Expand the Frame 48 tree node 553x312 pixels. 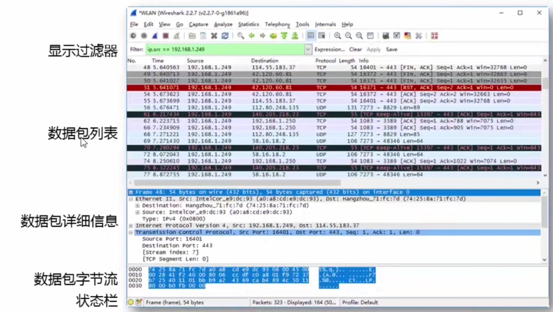[x=131, y=192]
